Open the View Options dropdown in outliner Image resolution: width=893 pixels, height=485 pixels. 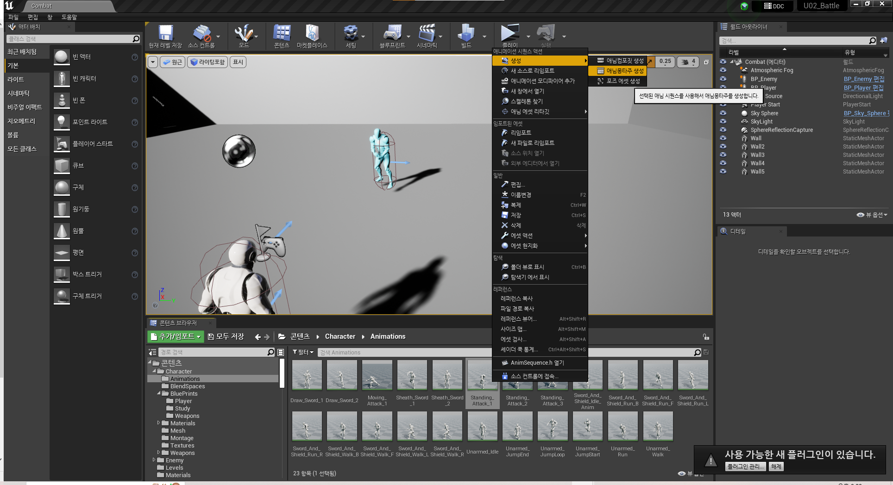tap(872, 215)
